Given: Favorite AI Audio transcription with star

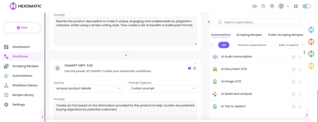Looking at the screenshot, I should click(293, 57).
